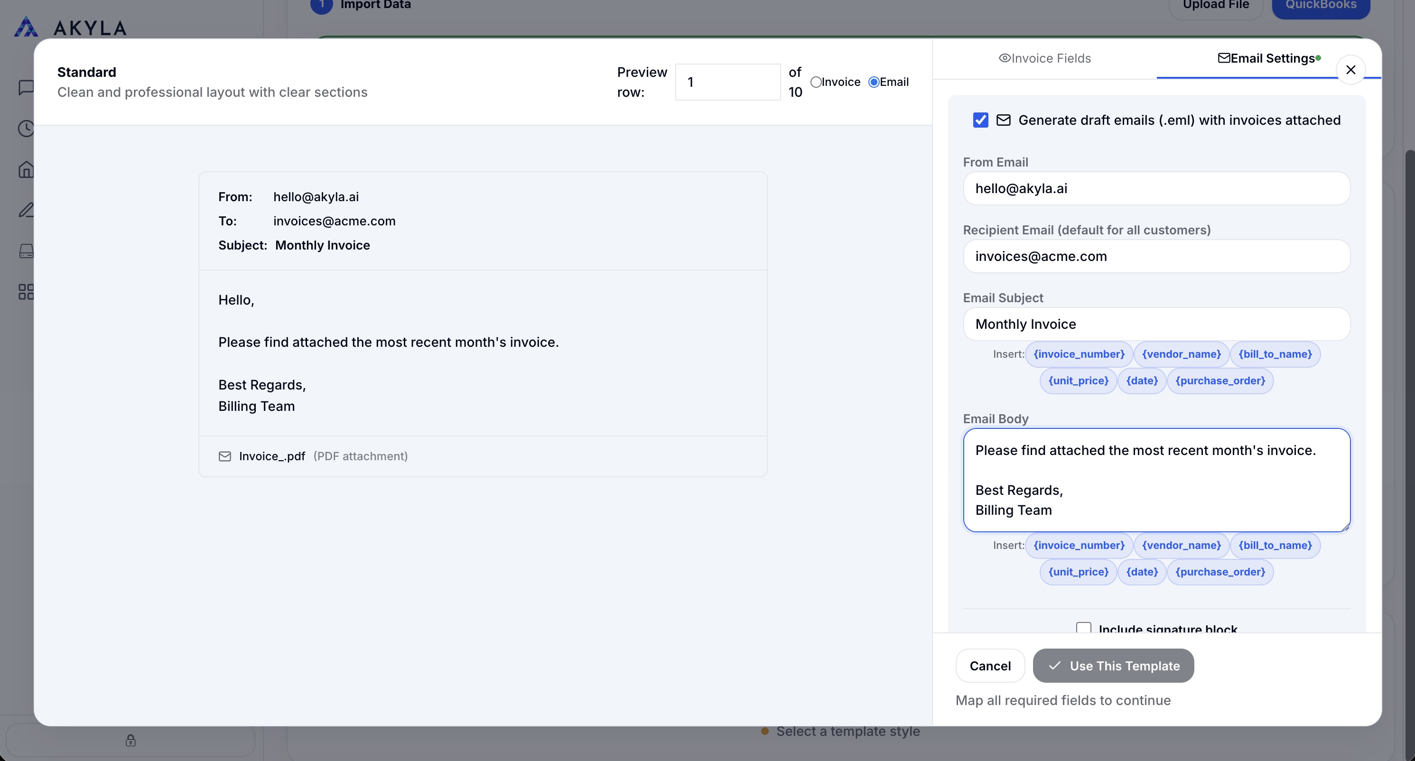Uncheck 'Generate draft emails with invoices attached'
The height and width of the screenshot is (761, 1415).
click(981, 120)
